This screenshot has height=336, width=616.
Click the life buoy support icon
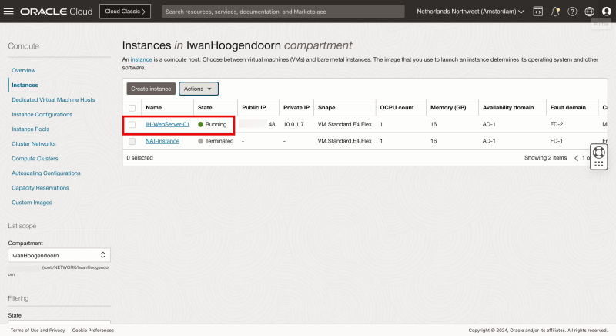tap(599, 152)
